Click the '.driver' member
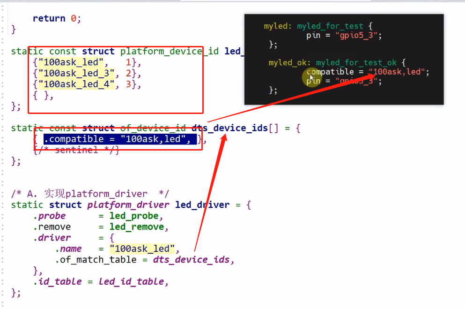 click(52, 238)
